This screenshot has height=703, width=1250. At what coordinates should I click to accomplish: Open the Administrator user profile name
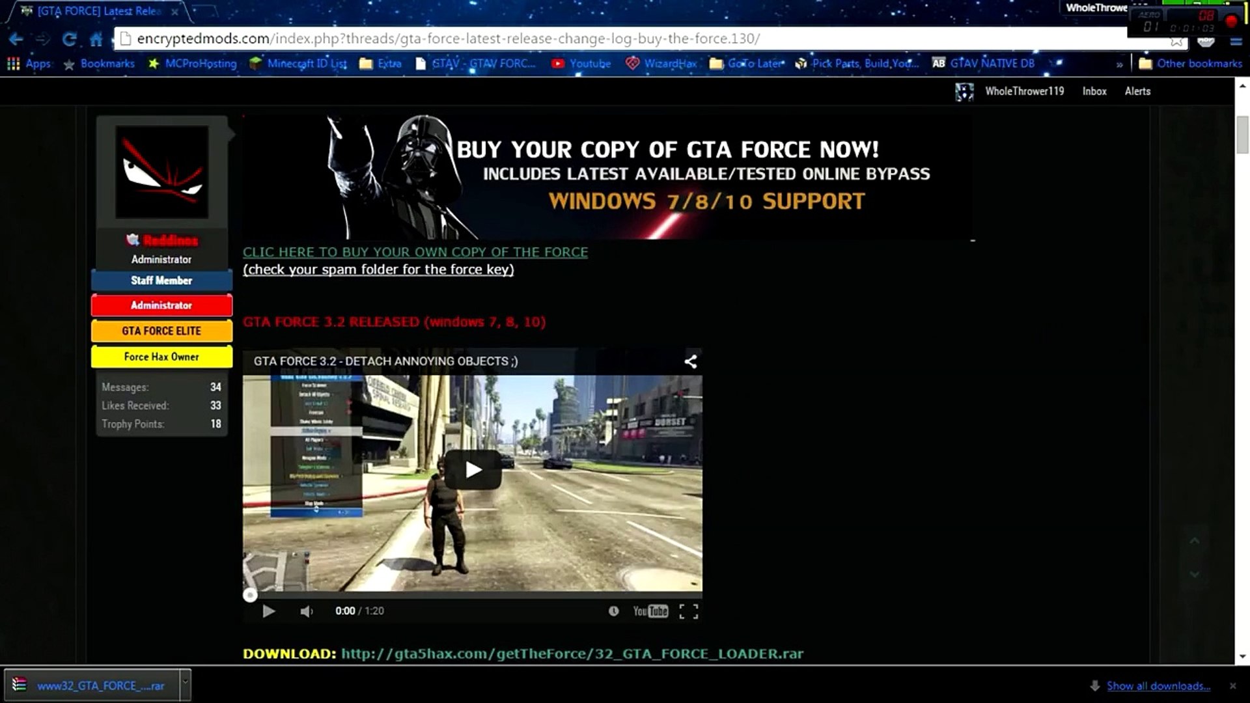tap(170, 240)
